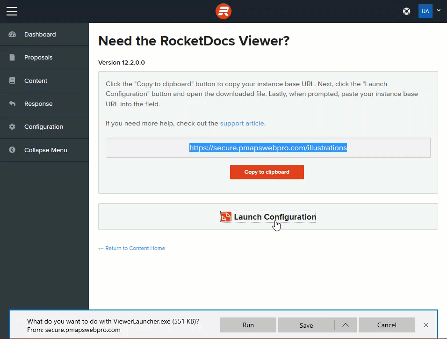Click the UA user avatar
This screenshot has width=447, height=339.
click(425, 11)
